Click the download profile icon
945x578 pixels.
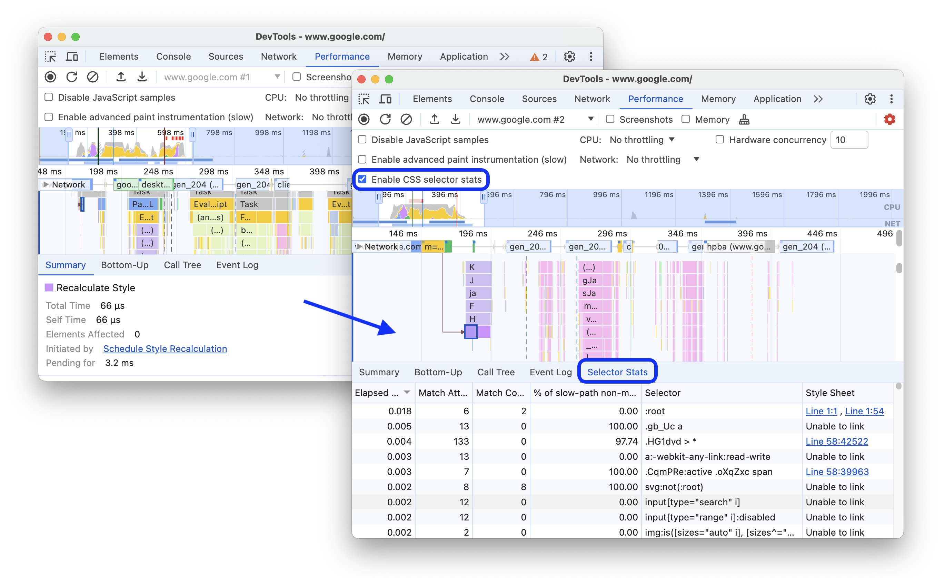coord(456,120)
